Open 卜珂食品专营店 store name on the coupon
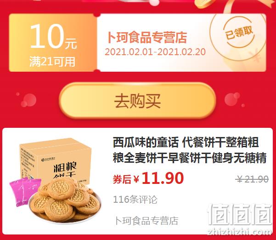The height and width of the screenshot is (240, 276). click(x=147, y=37)
